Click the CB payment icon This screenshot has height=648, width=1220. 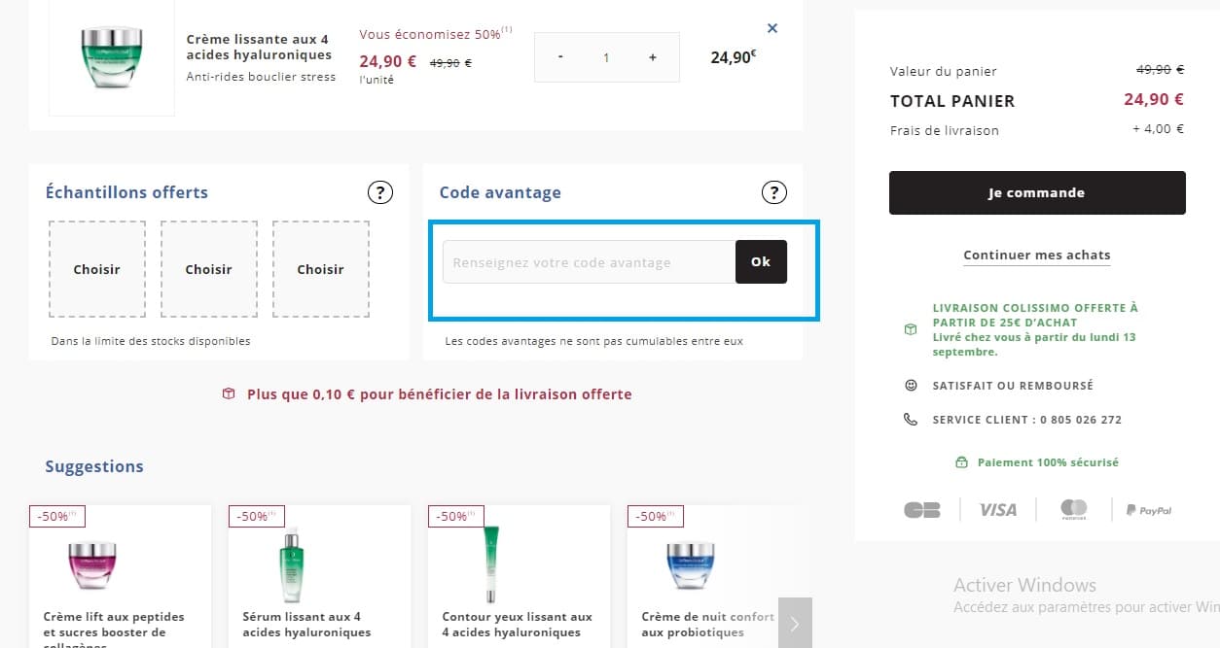(921, 508)
